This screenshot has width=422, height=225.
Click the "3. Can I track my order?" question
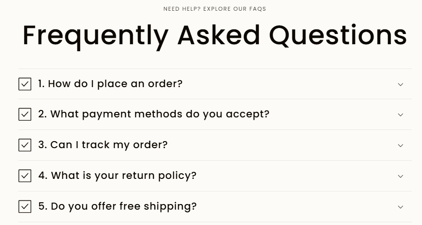103,145
